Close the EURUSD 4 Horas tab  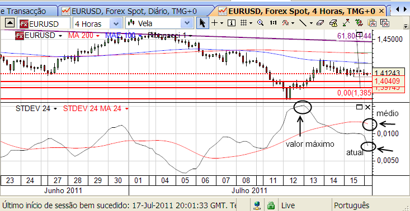coord(381,11)
